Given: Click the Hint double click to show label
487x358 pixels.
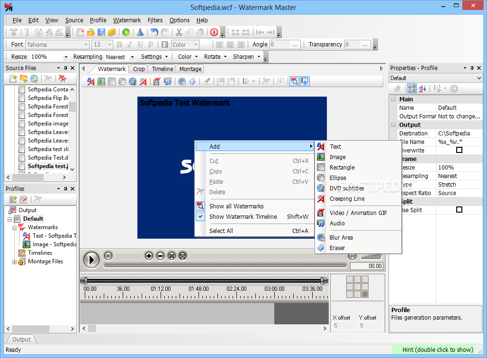Looking at the screenshot, I should point(438,350).
